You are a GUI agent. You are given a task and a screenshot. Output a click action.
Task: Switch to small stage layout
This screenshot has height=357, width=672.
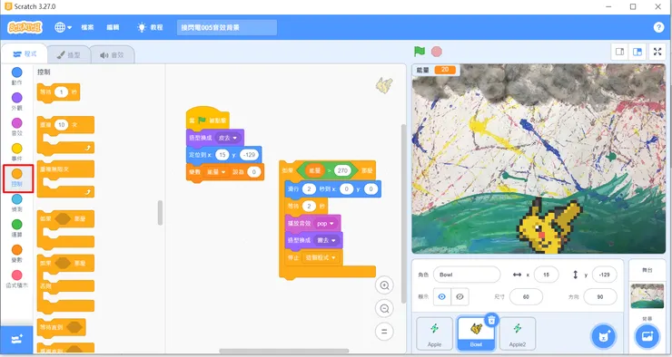pos(619,52)
